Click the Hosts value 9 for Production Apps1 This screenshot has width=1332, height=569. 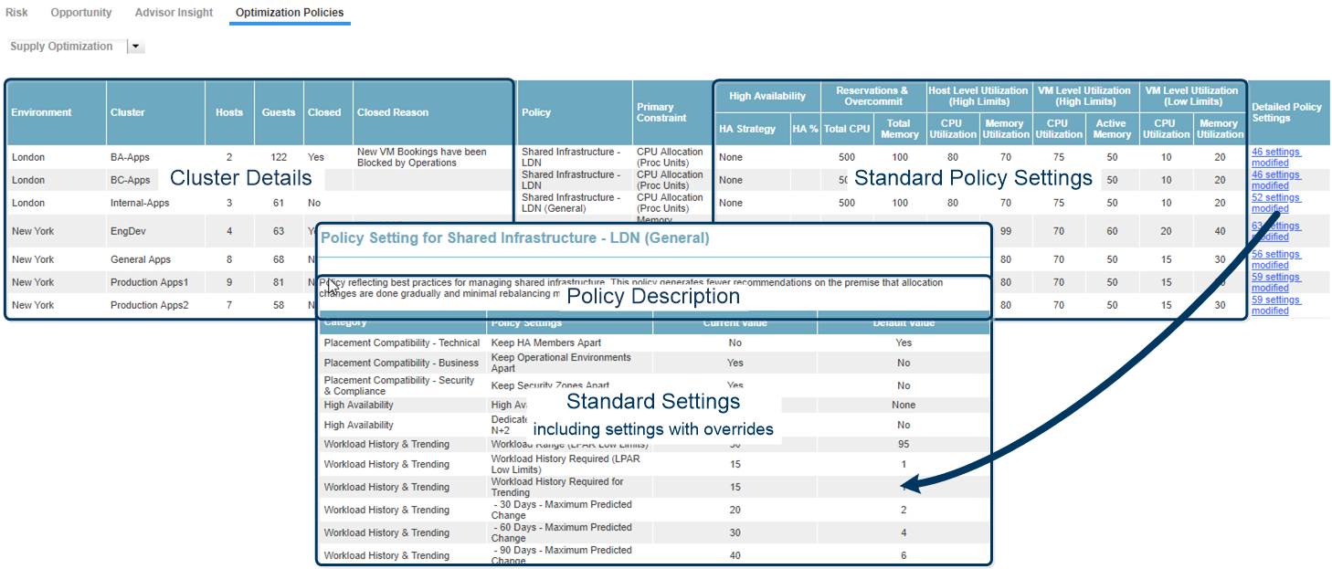pyautogui.click(x=229, y=282)
